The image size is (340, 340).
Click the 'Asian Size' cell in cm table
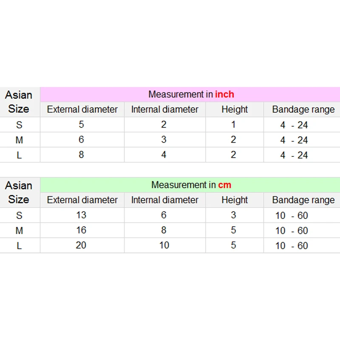click(x=19, y=192)
